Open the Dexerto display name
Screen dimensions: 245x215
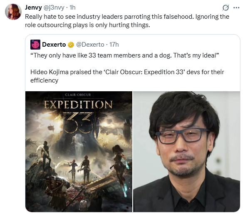coord(54,45)
